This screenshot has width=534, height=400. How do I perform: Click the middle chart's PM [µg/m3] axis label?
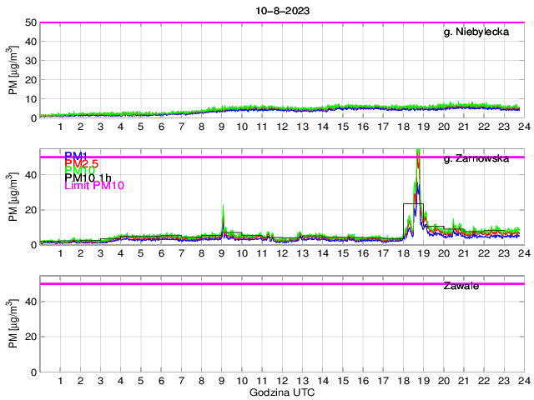13,197
